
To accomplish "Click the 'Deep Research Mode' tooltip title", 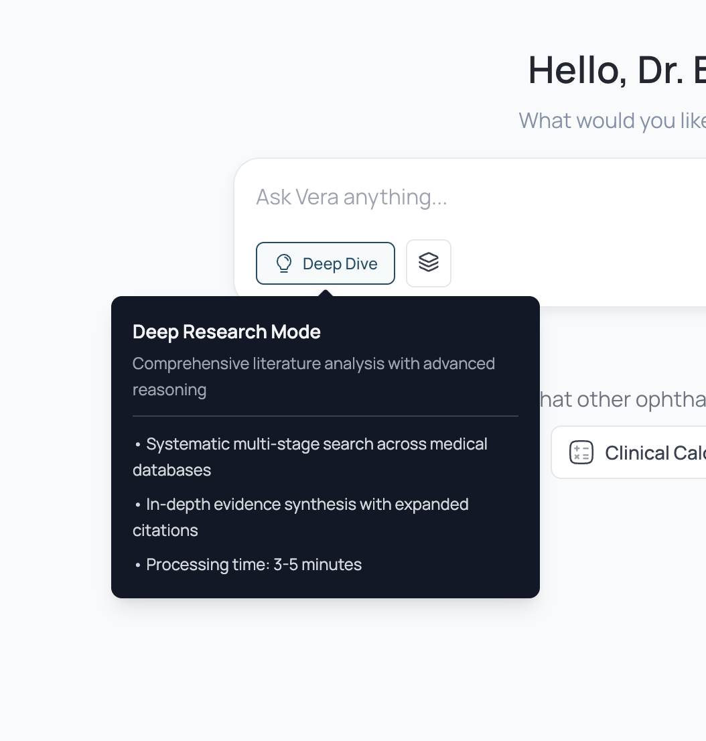I will coord(226,332).
